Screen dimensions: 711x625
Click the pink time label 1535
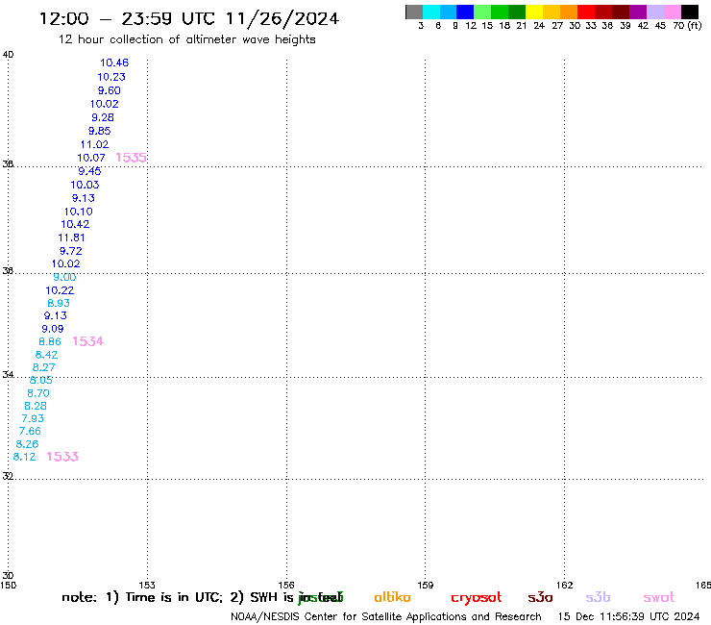131,158
